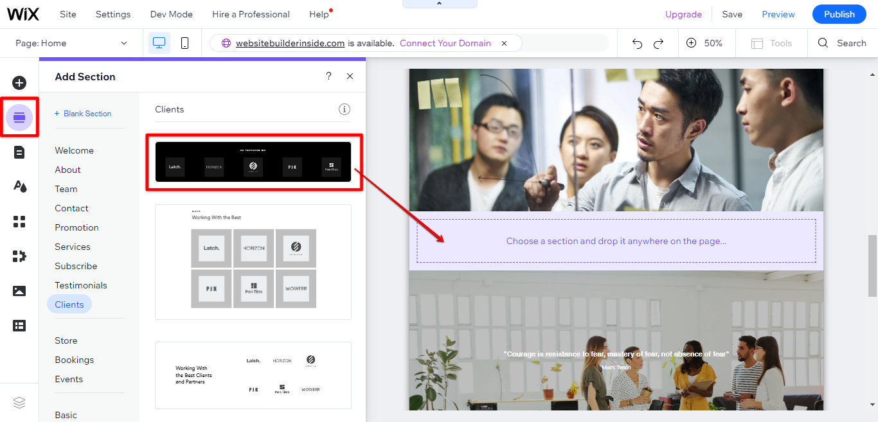Open the Layers panel at sidebar bottom
The image size is (878, 422).
point(19,402)
